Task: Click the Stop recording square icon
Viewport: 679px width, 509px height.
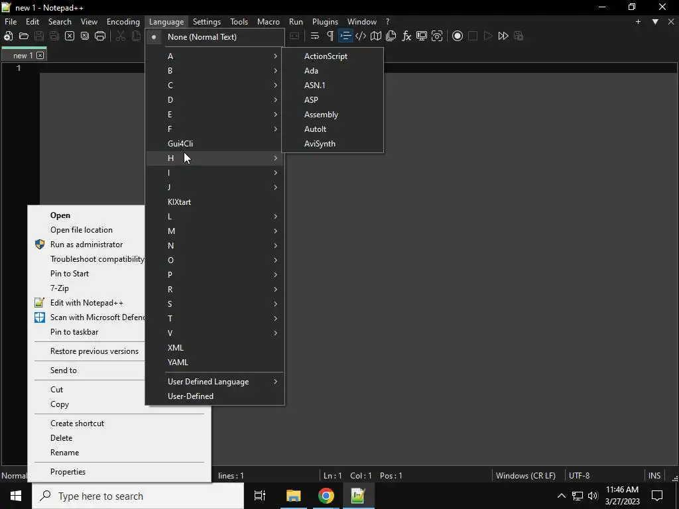Action: [472, 36]
